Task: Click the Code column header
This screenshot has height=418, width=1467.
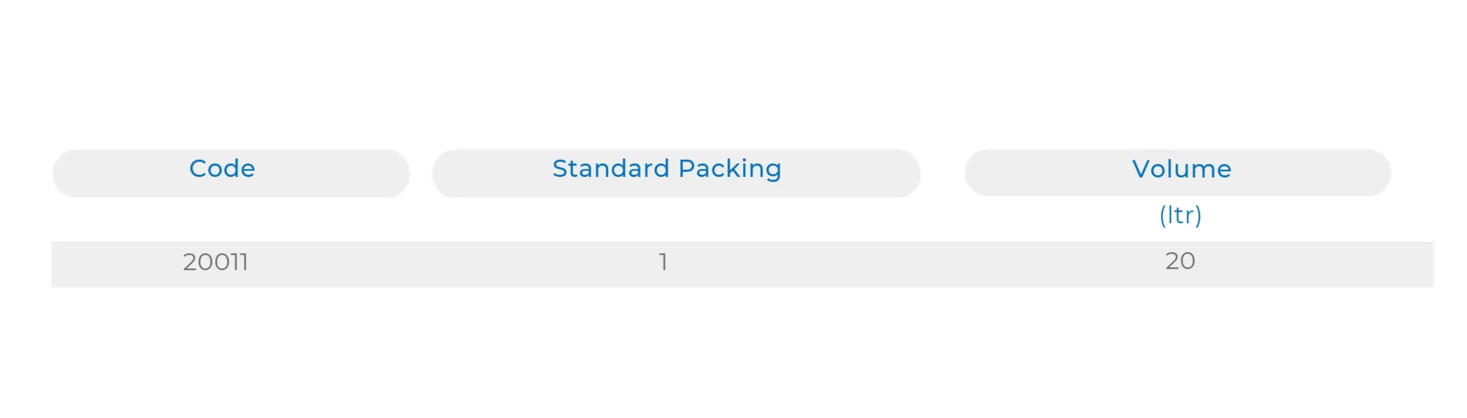Action: click(222, 169)
